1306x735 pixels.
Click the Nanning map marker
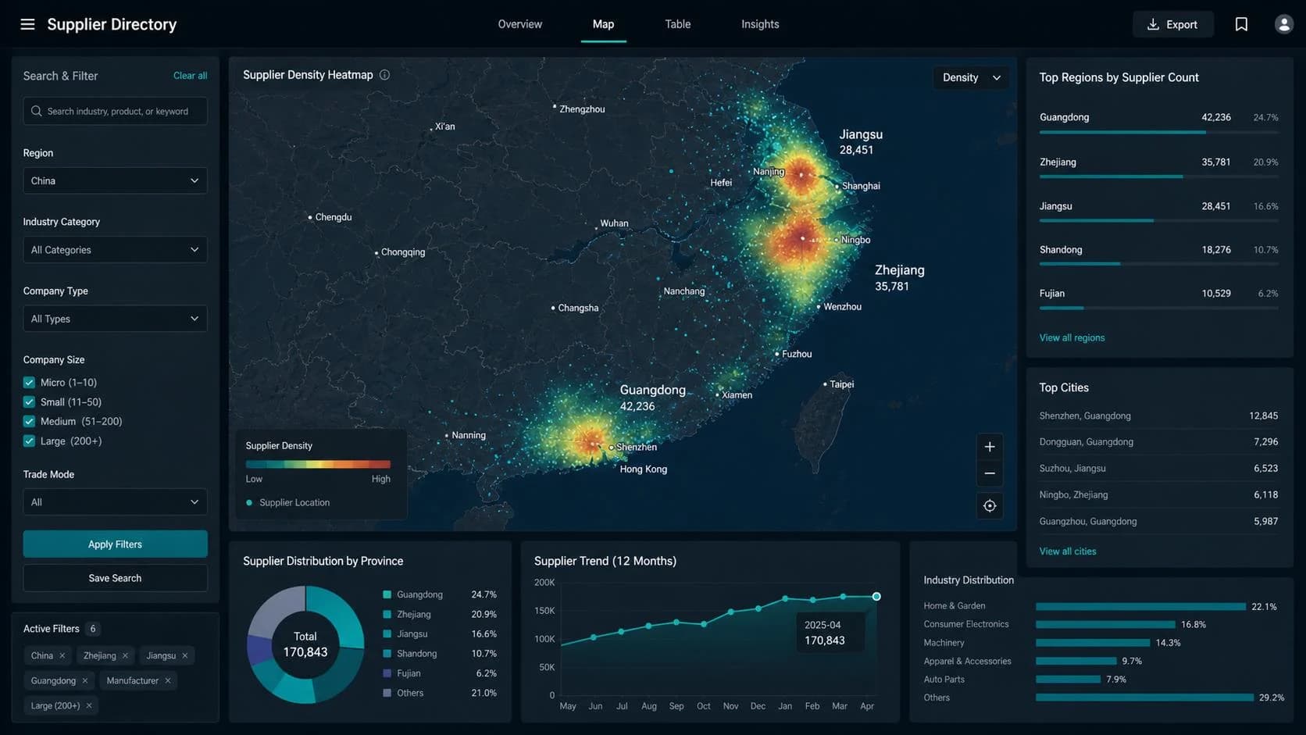pos(447,435)
